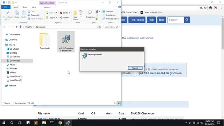Click Select all in ribbon
The image size is (224, 126).
click(x=108, y=12)
